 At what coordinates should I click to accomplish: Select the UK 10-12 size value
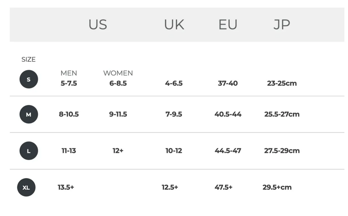coord(174,151)
